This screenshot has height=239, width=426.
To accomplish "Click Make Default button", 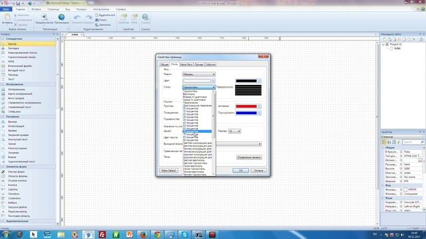I will click(x=168, y=171).
